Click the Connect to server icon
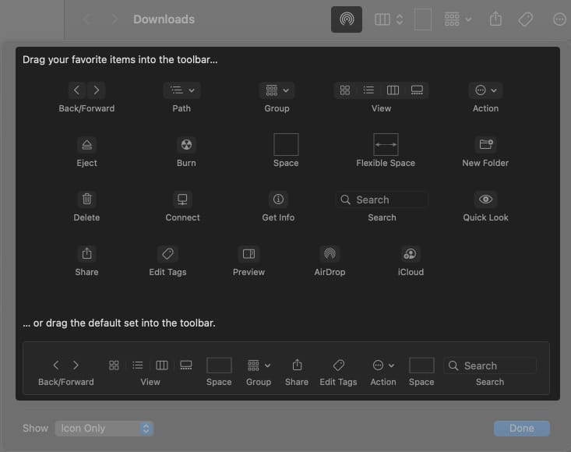The image size is (571, 452). click(x=182, y=200)
